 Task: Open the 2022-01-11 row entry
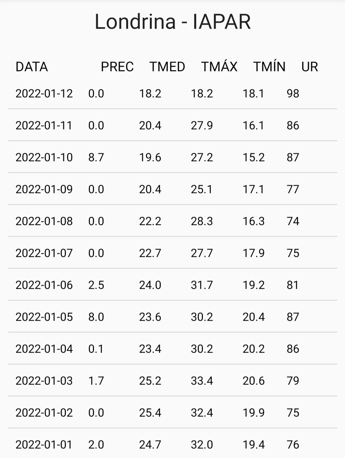coord(172,125)
